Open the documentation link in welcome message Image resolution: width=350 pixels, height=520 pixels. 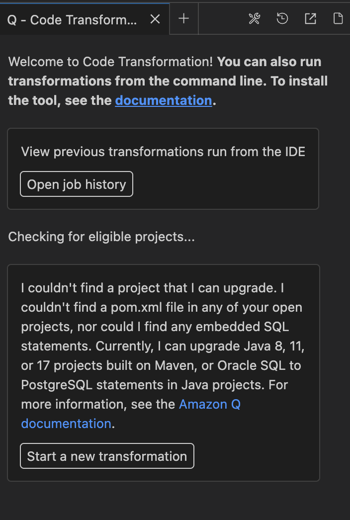pyautogui.click(x=164, y=100)
